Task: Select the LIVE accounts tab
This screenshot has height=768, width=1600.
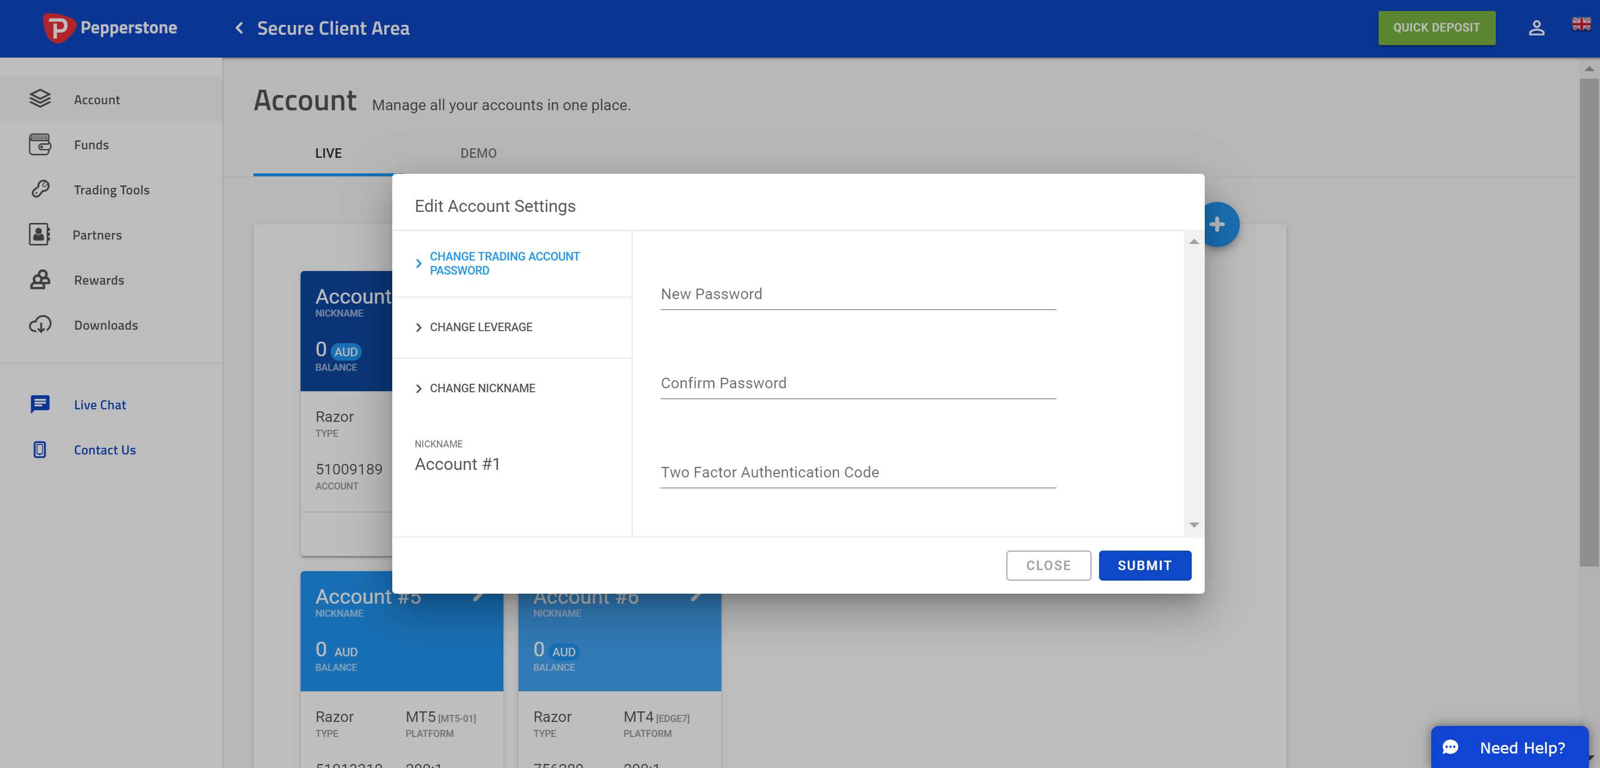Action: [329, 153]
